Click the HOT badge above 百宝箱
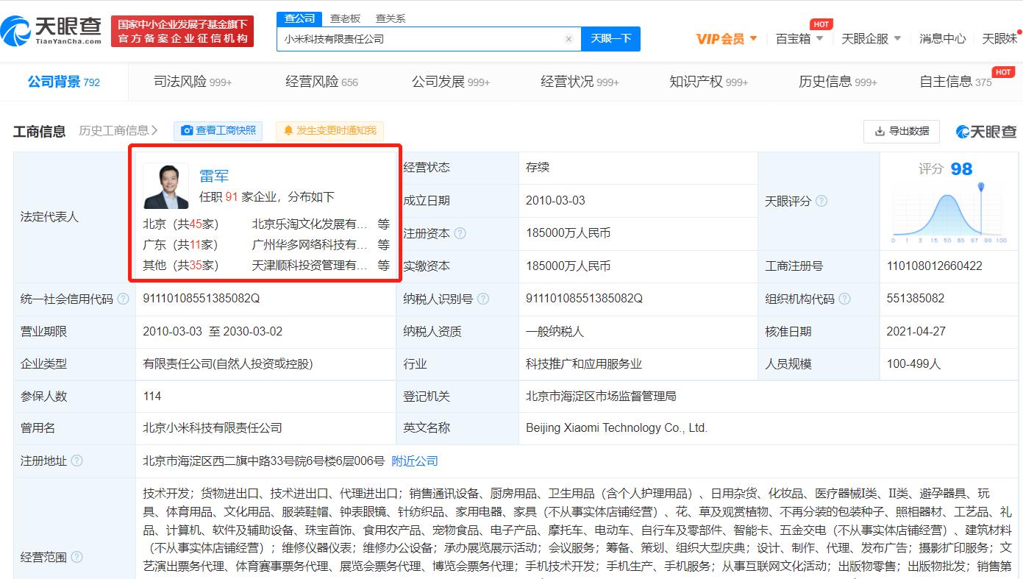The width and height of the screenshot is (1023, 579). coord(821,24)
